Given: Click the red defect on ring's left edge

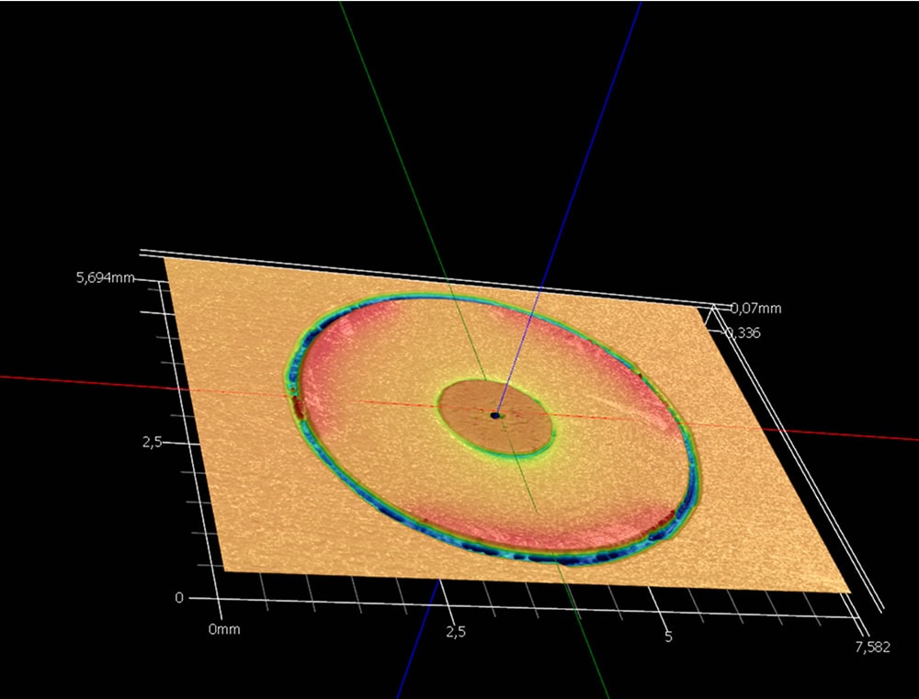Looking at the screenshot, I should pos(296,400).
